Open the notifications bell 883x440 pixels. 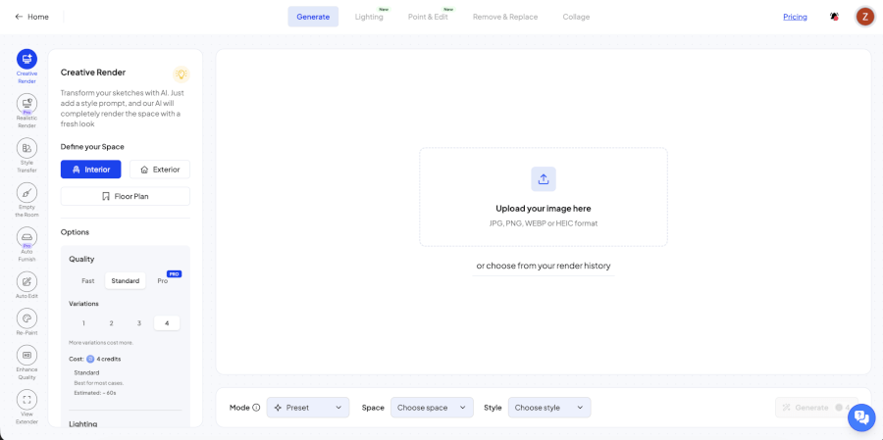pyautogui.click(x=834, y=17)
